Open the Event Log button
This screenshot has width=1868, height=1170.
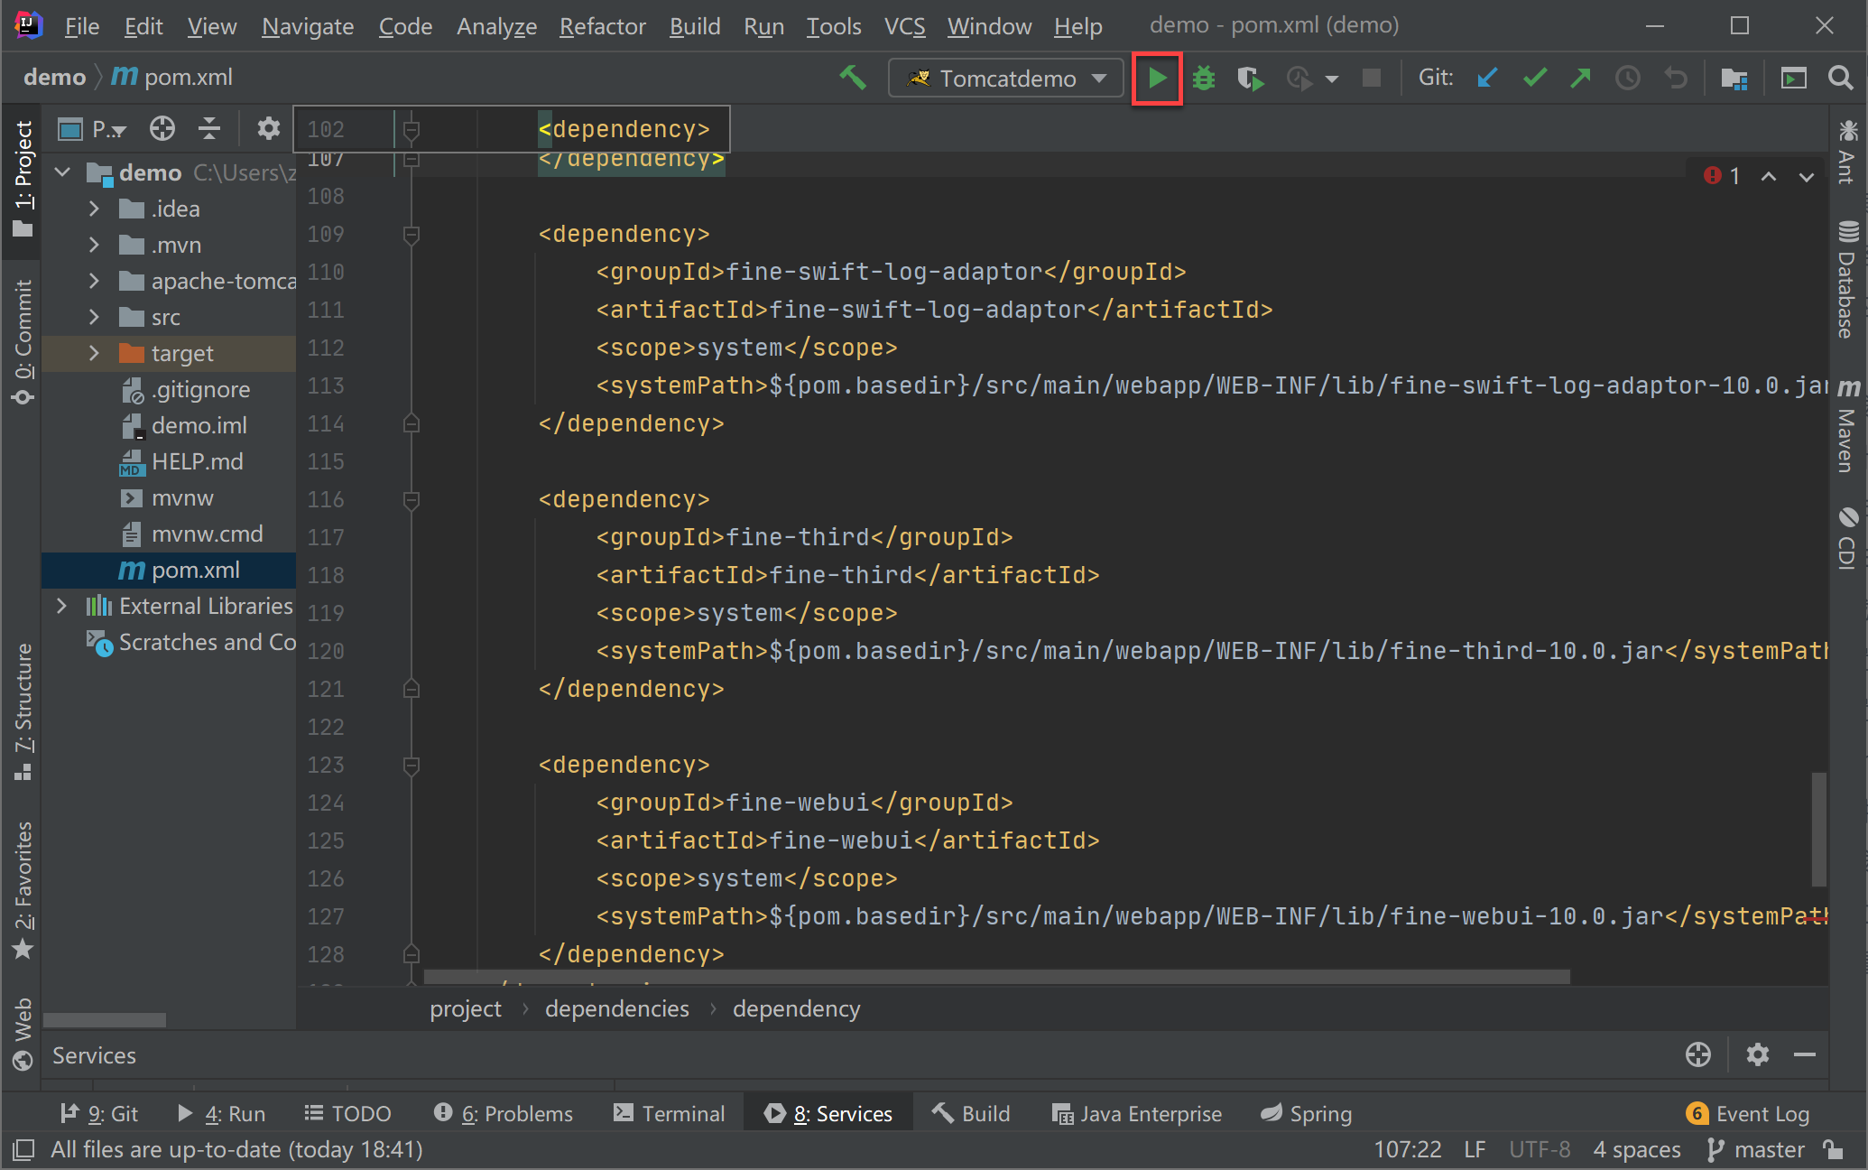1749,1113
